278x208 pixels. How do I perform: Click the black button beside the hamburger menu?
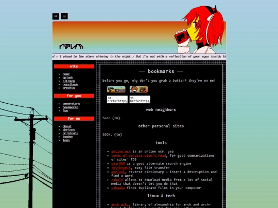coord(56,16)
